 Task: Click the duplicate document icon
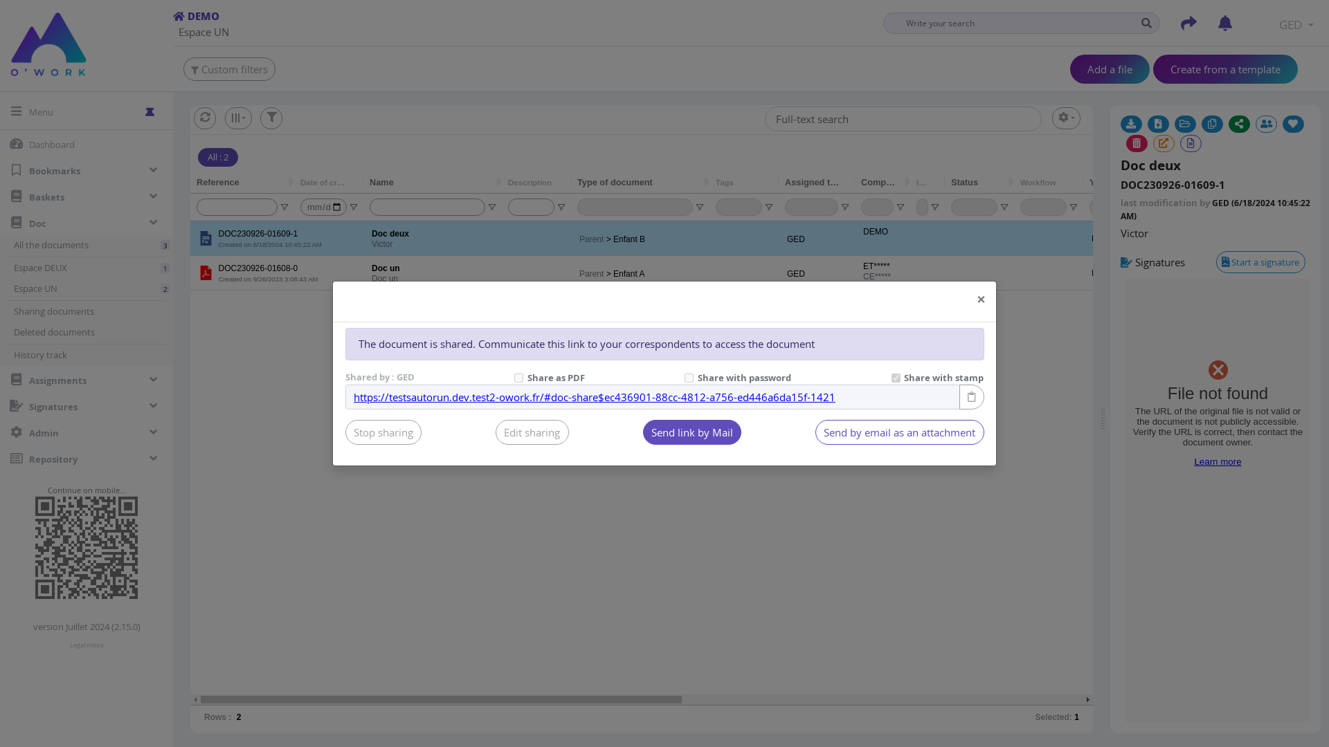click(1212, 124)
